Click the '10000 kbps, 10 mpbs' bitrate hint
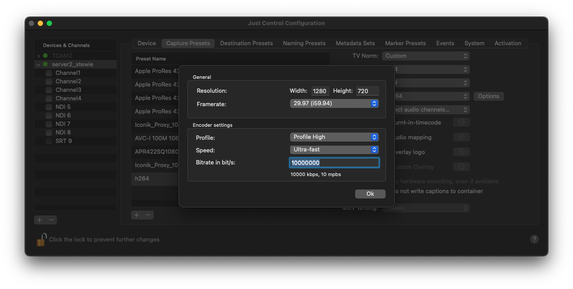This screenshot has width=573, height=289. tap(316, 174)
